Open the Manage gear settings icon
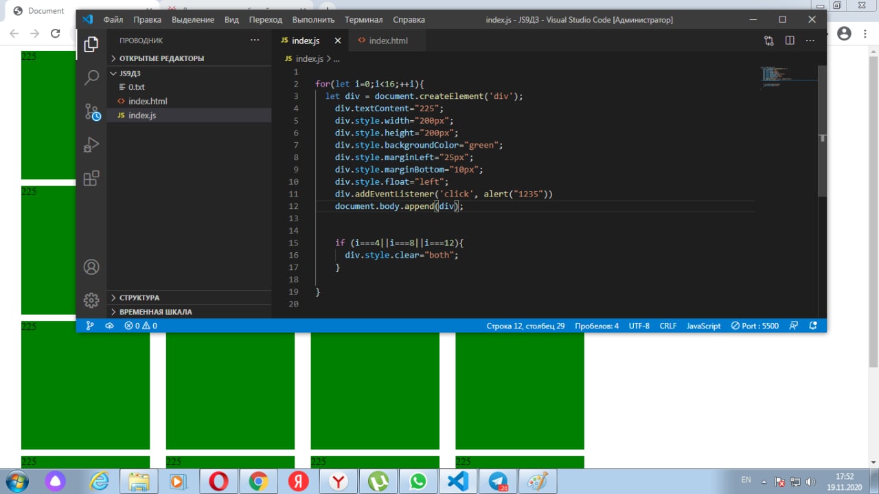 (x=91, y=300)
